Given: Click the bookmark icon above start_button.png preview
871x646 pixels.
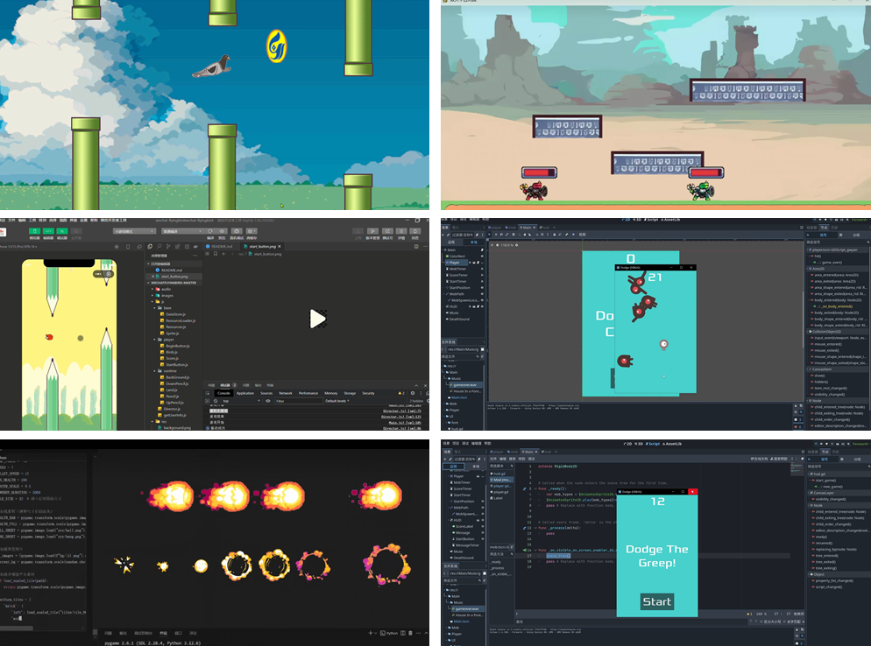Looking at the screenshot, I should [216, 254].
